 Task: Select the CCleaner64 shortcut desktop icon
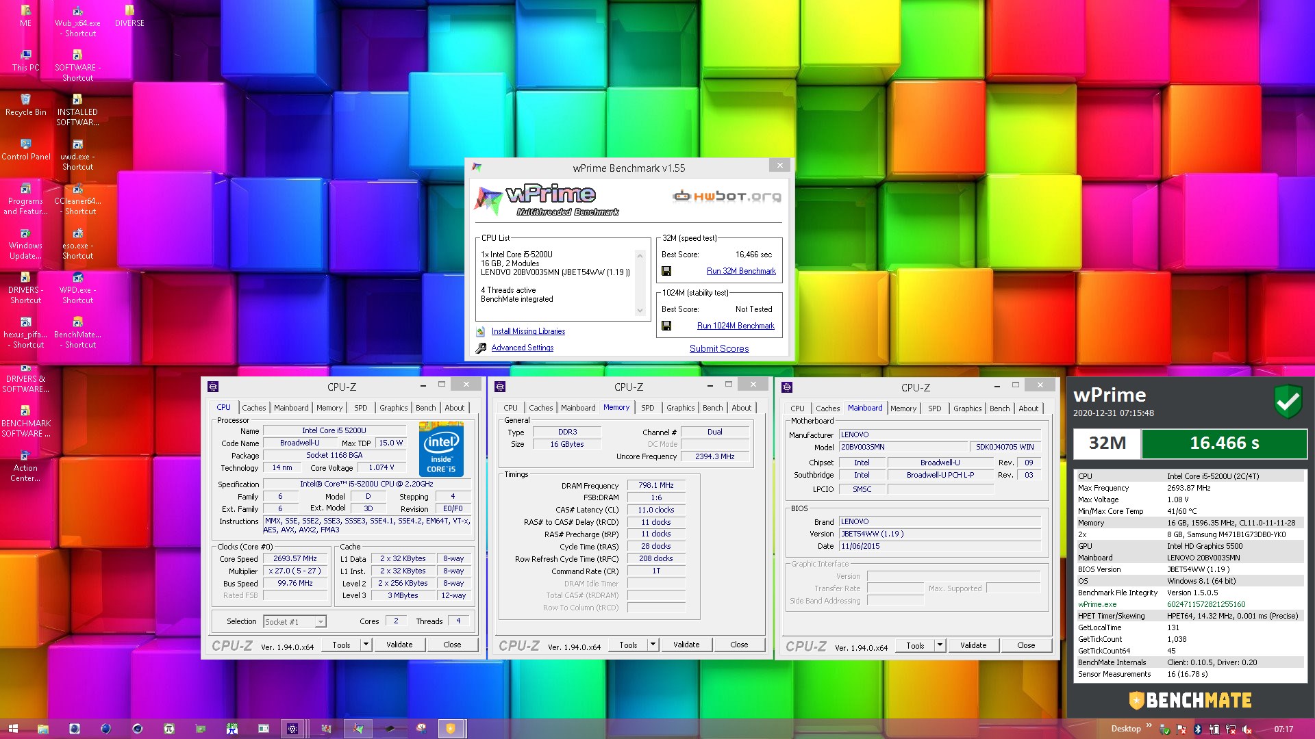pyautogui.click(x=77, y=199)
